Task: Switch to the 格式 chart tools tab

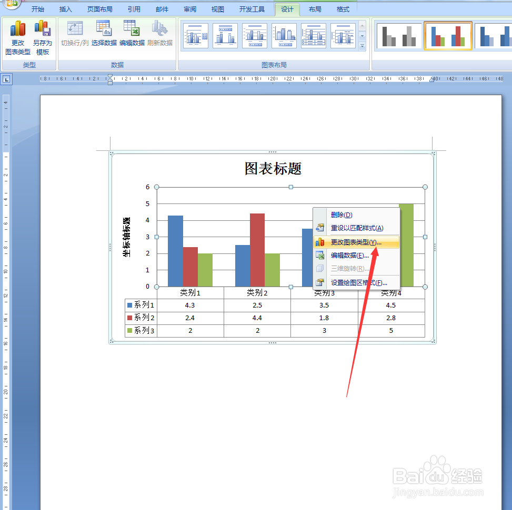Action: point(343,9)
